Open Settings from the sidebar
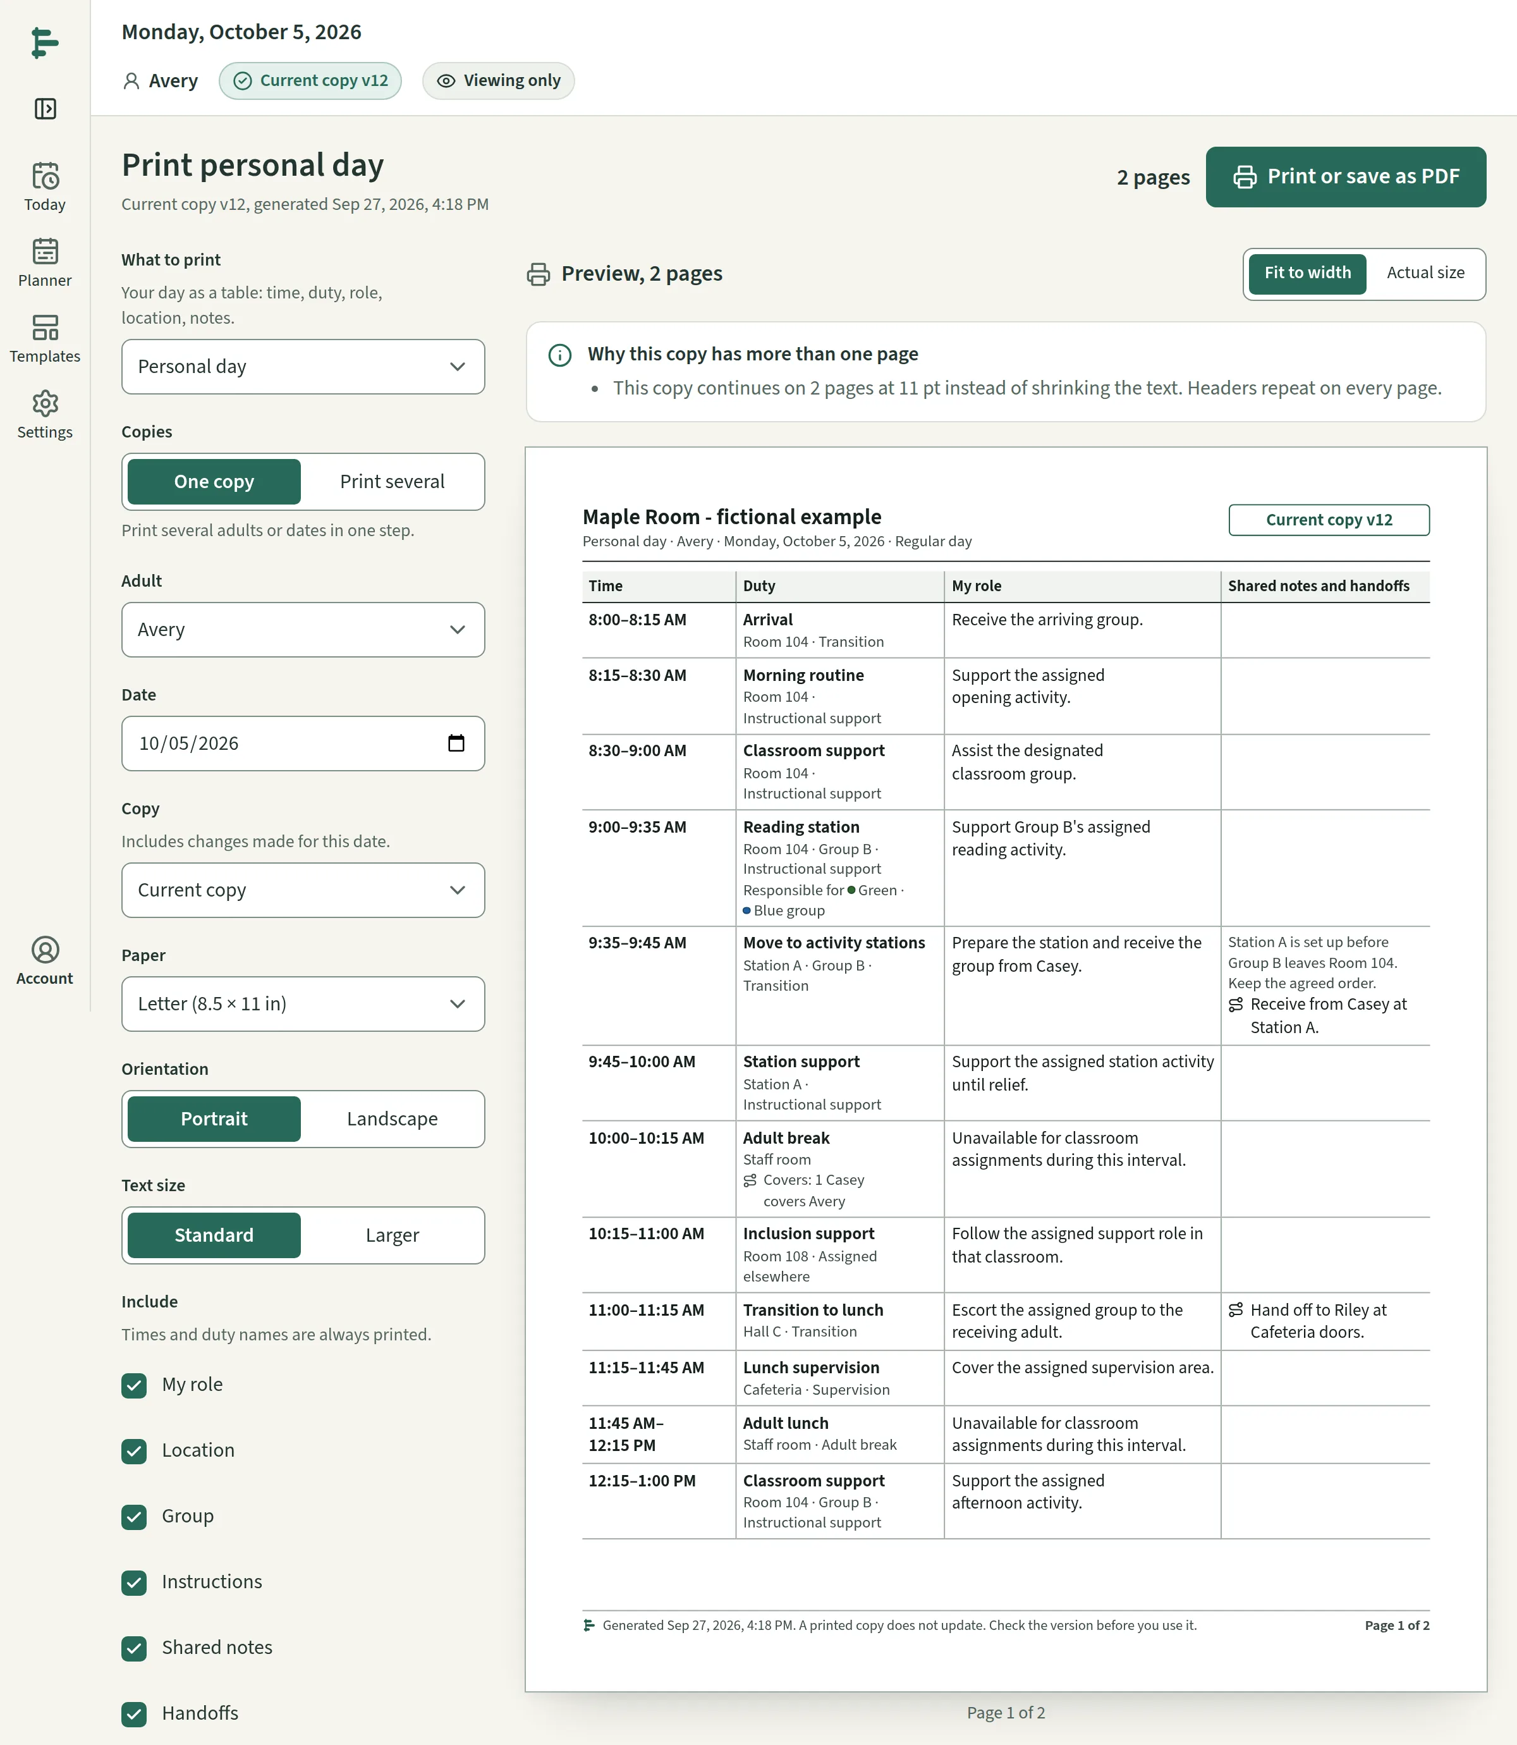 [x=45, y=415]
